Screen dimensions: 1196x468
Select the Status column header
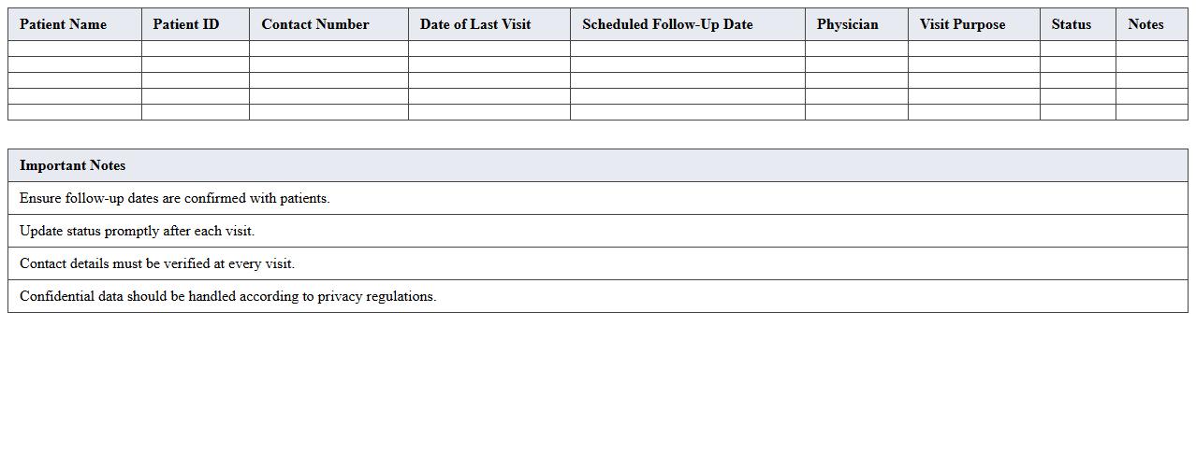point(1071,24)
